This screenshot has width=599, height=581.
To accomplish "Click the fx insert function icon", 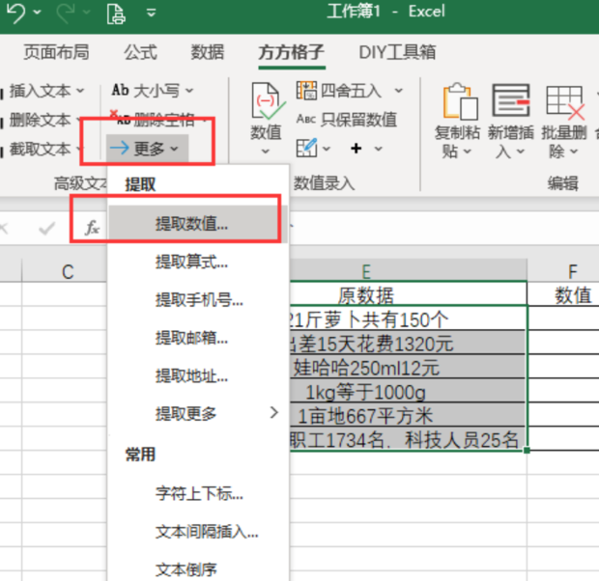I will click(x=92, y=228).
